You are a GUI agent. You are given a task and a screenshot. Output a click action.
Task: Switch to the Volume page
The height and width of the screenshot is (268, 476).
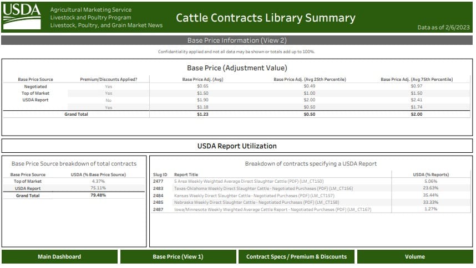coord(415,256)
